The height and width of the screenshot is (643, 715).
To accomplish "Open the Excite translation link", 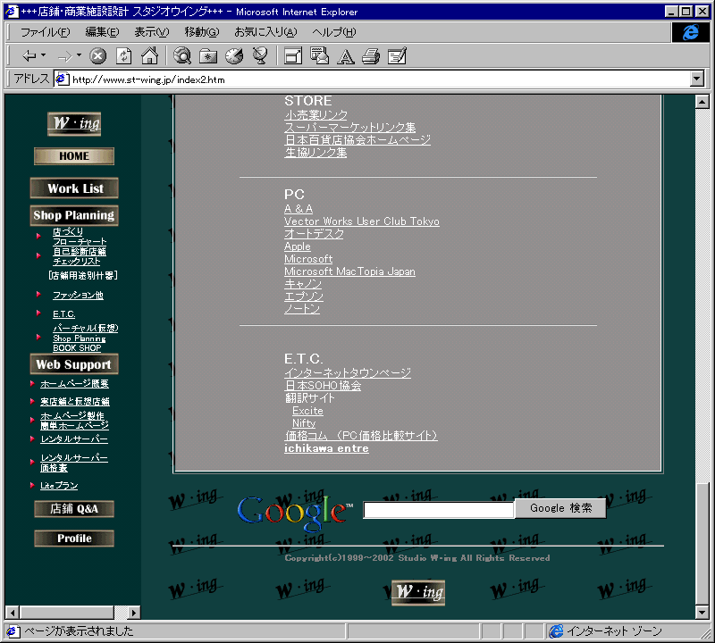I will pyautogui.click(x=307, y=411).
